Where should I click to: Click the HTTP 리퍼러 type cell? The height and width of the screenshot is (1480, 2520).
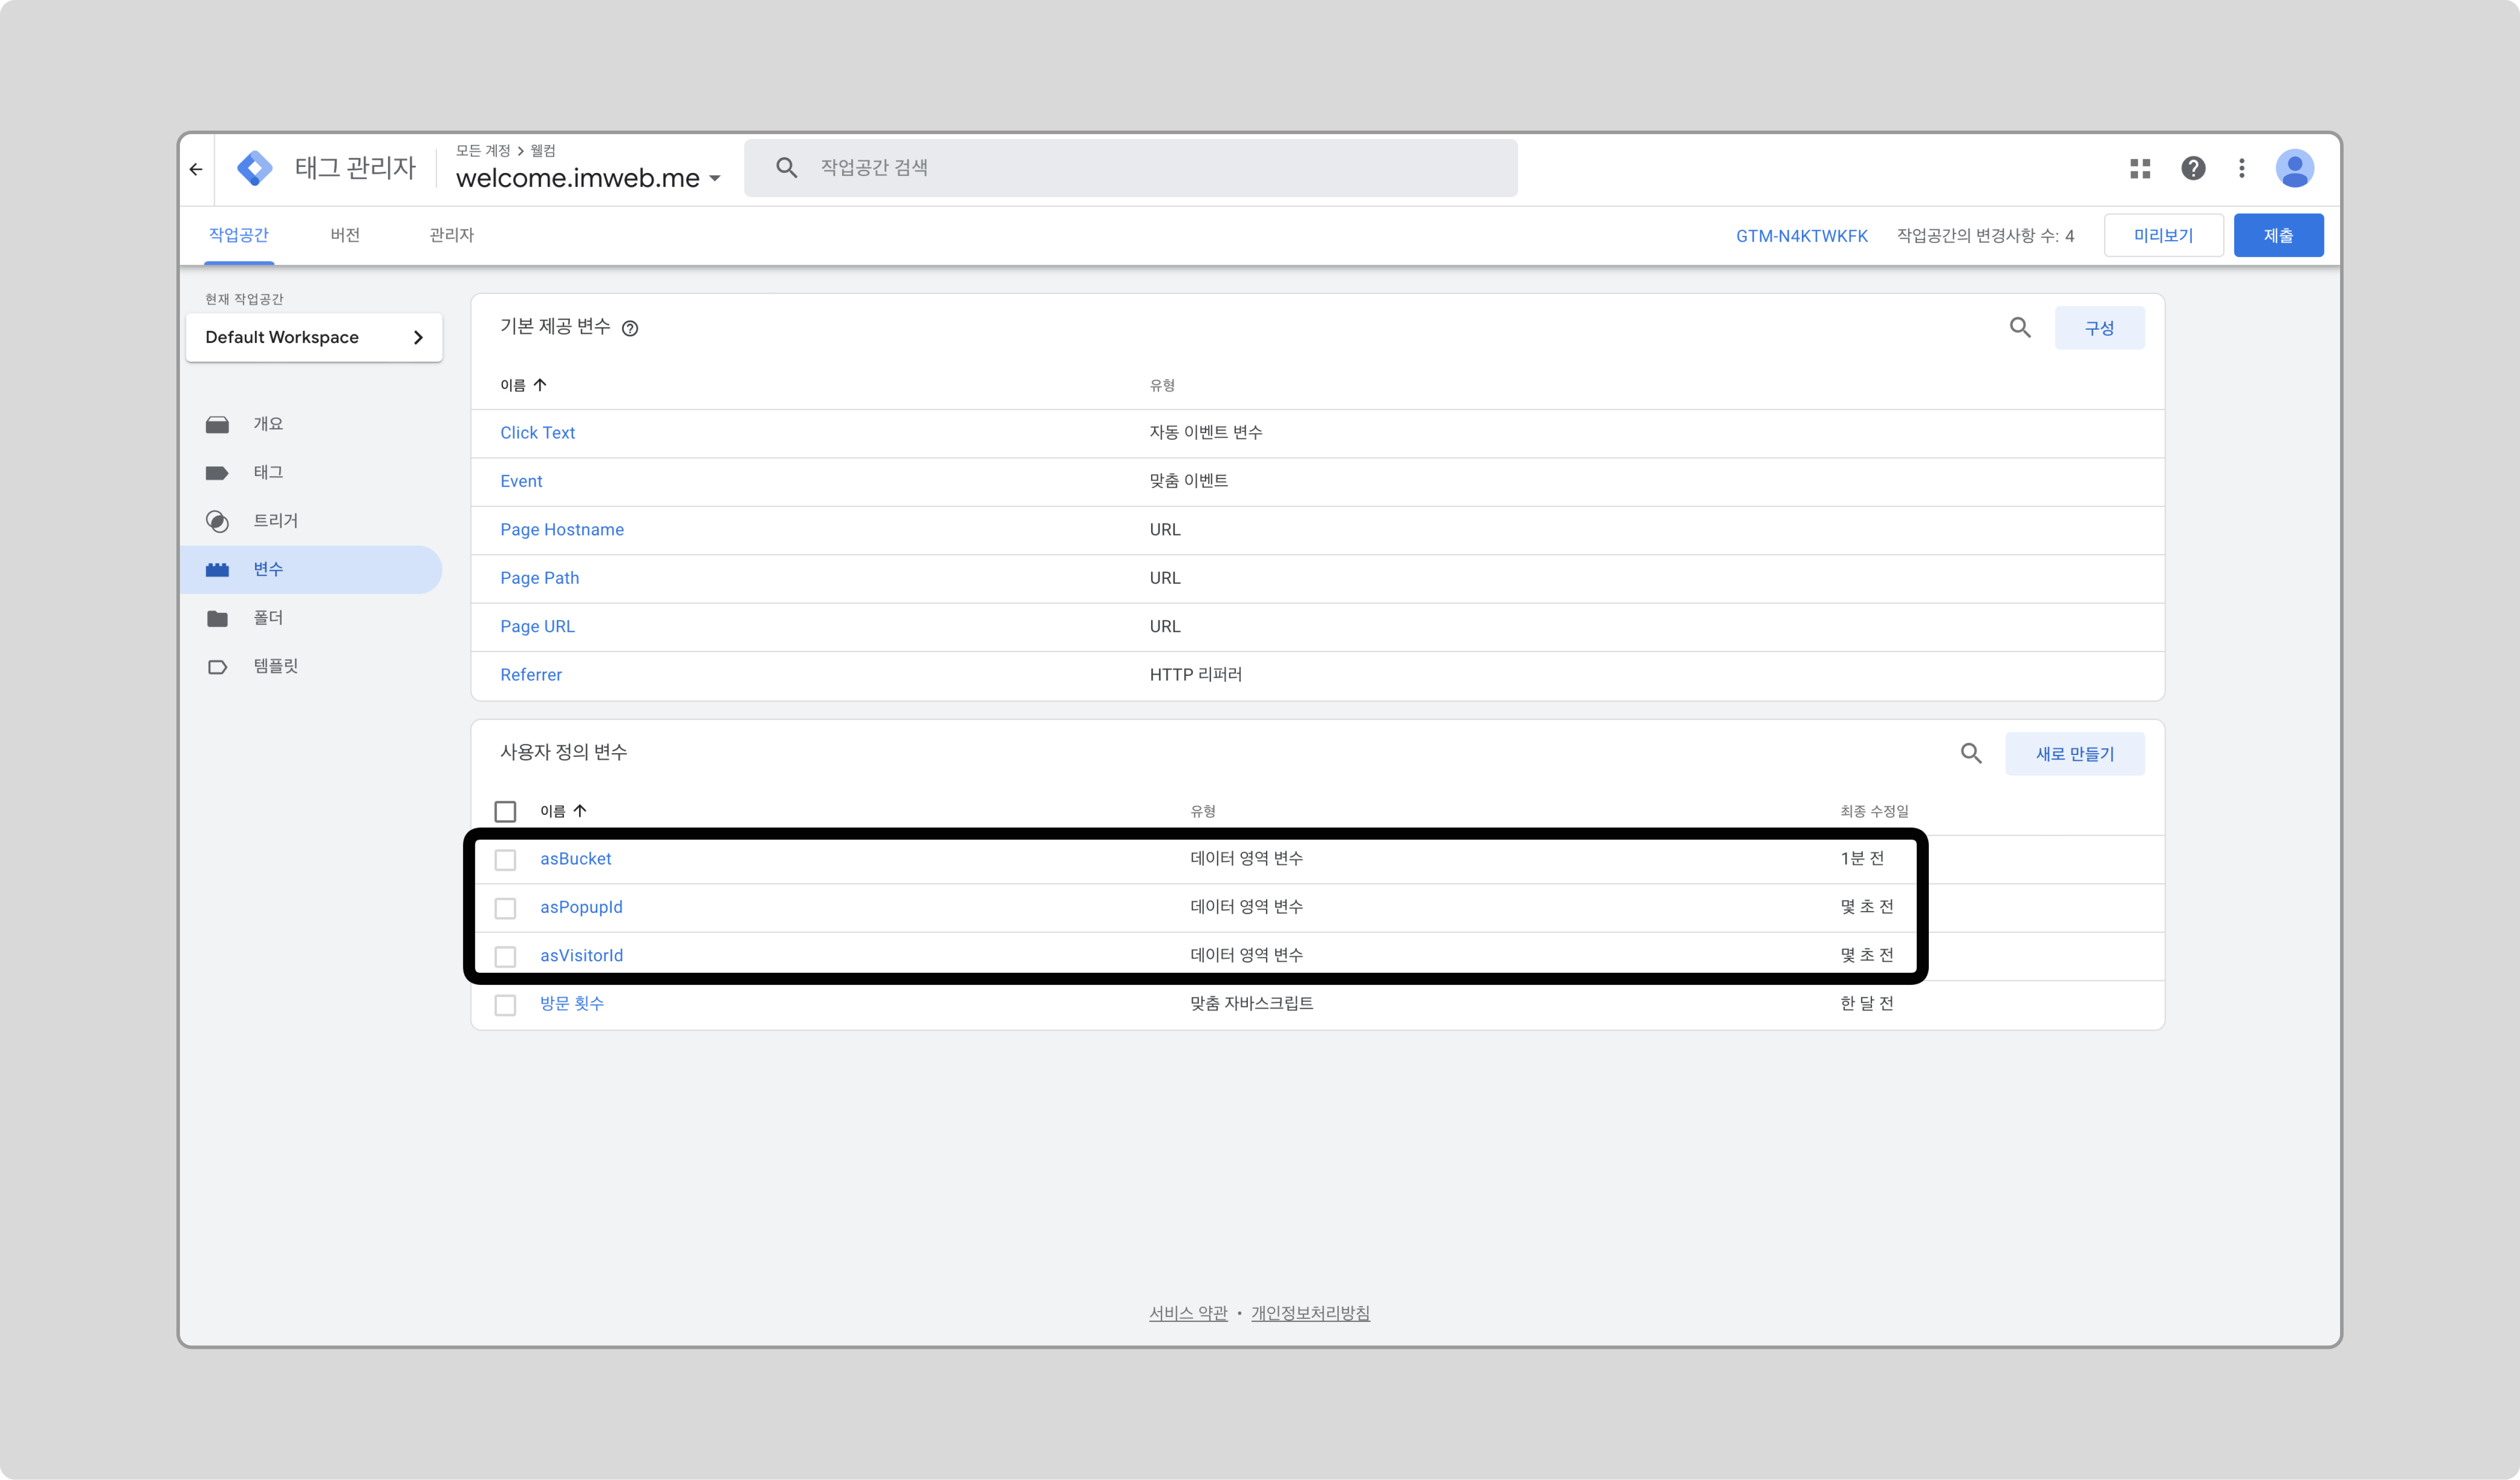tap(1196, 676)
